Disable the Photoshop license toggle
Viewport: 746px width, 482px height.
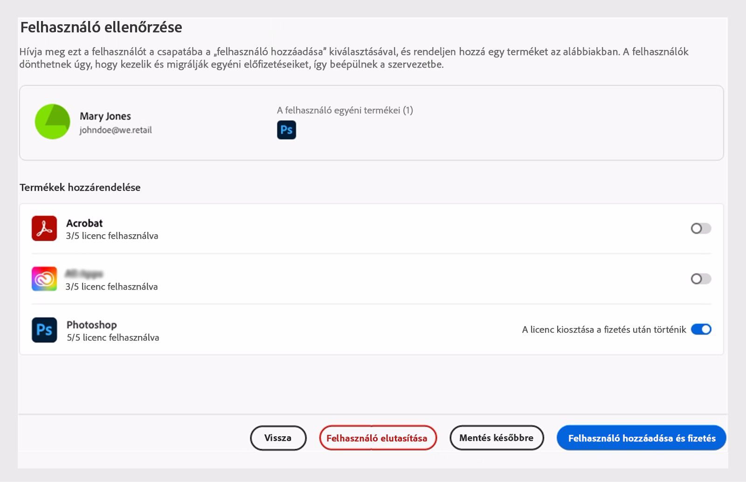pyautogui.click(x=701, y=329)
